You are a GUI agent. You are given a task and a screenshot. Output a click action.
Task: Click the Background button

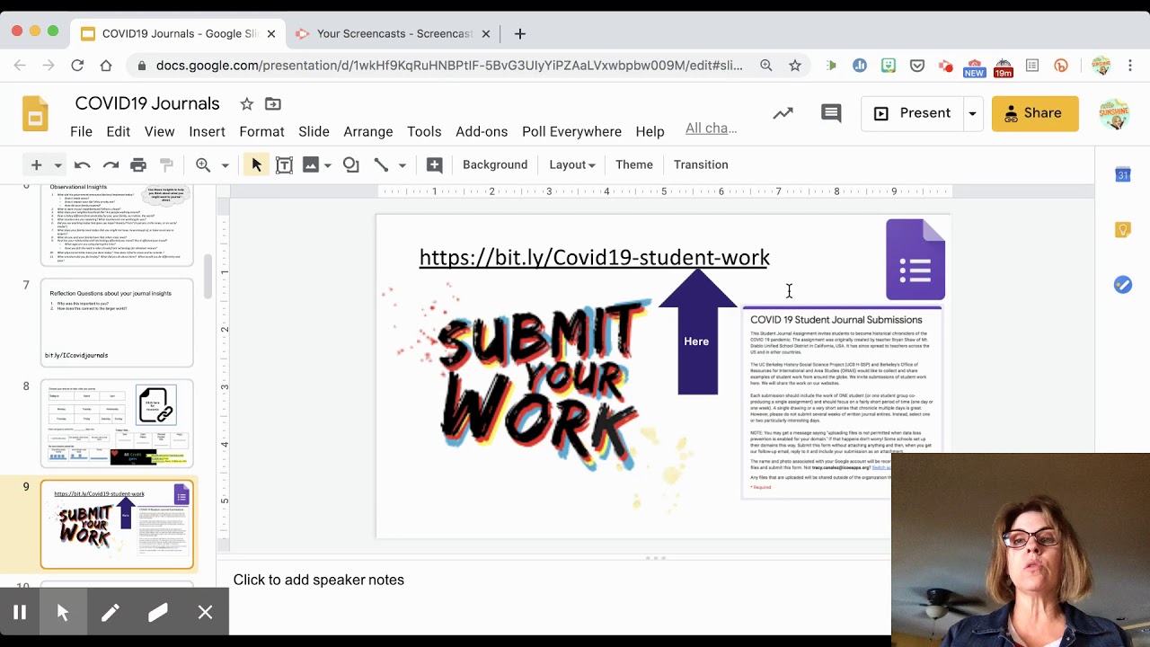point(495,164)
